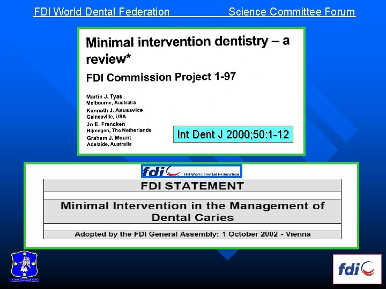The image size is (386, 289).
Task: Click the 'Int Dent J 2000;50:1-12' citation box
Action: click(233, 134)
